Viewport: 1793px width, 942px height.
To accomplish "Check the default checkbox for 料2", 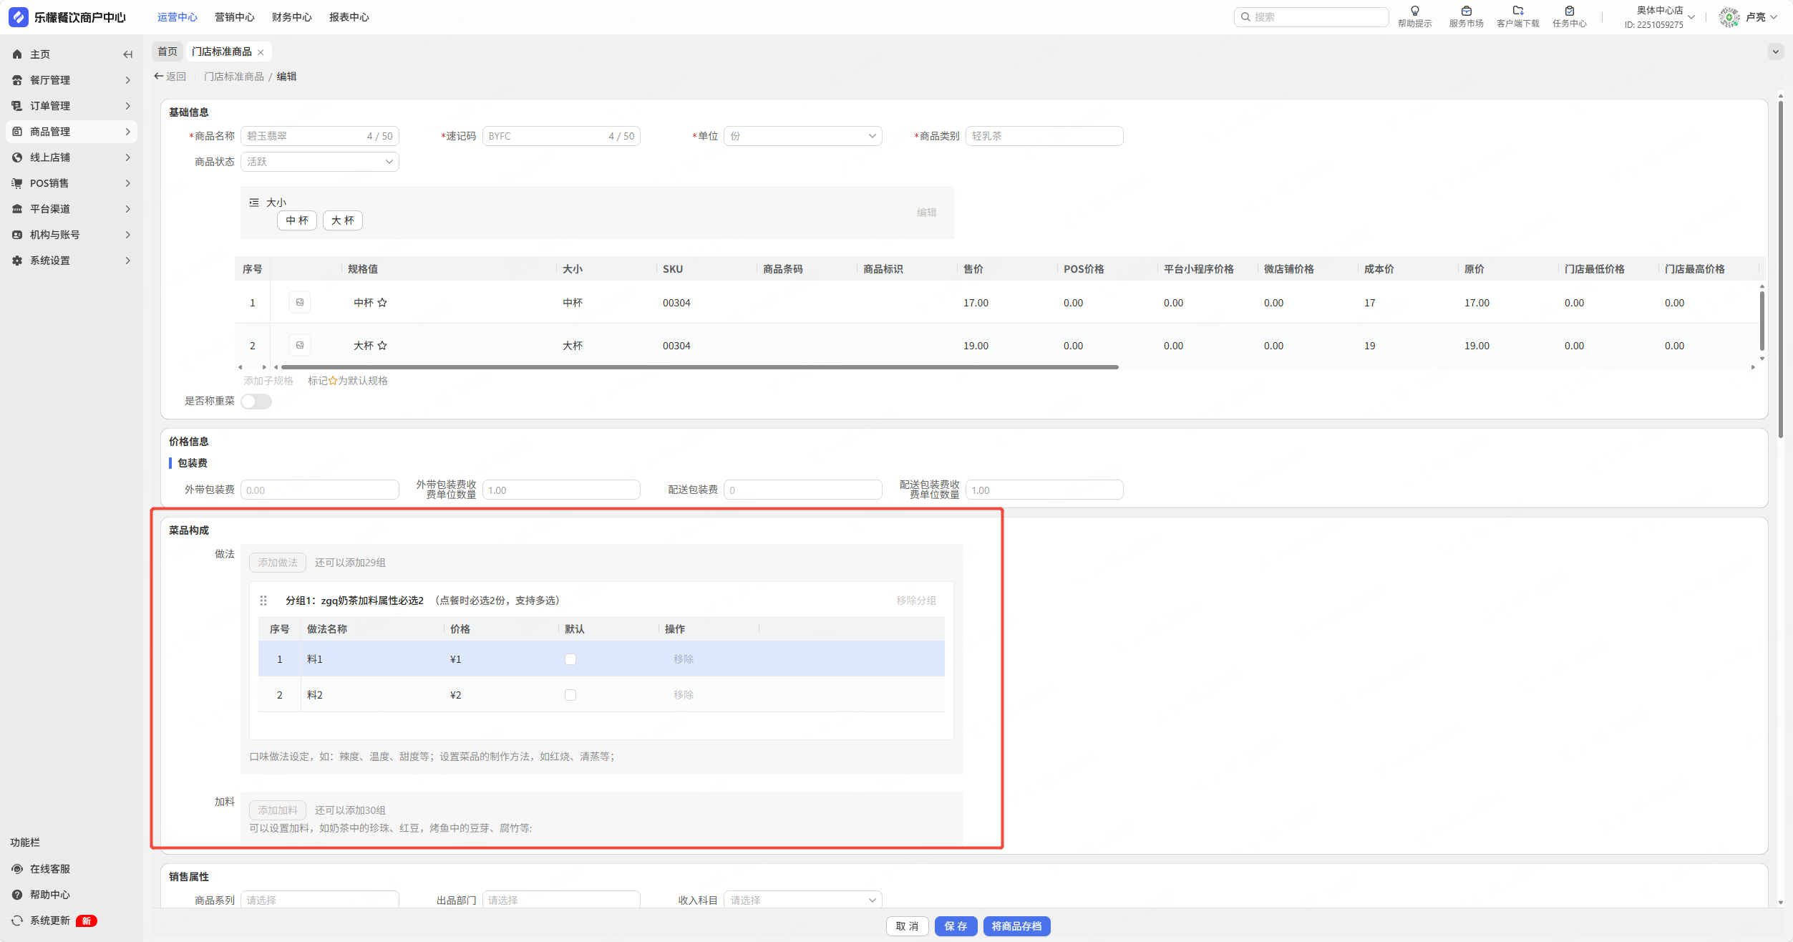I will pos(570,695).
